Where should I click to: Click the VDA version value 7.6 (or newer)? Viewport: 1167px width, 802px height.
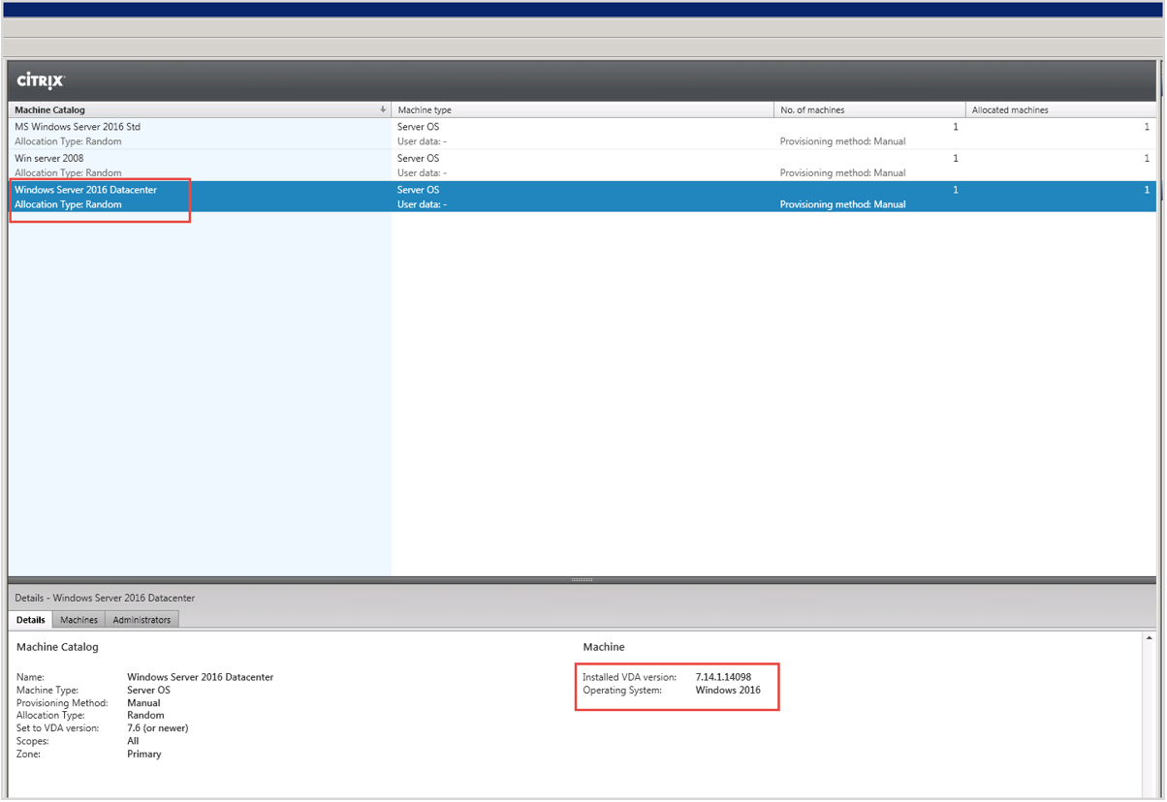tap(158, 727)
